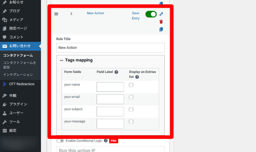Open the お問い合わせ menu
This screenshot has height=152, width=256.
point(20,46)
